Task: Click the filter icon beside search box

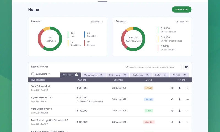Action: [186, 67]
